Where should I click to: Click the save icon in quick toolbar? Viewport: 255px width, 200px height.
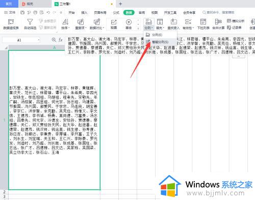[22, 13]
